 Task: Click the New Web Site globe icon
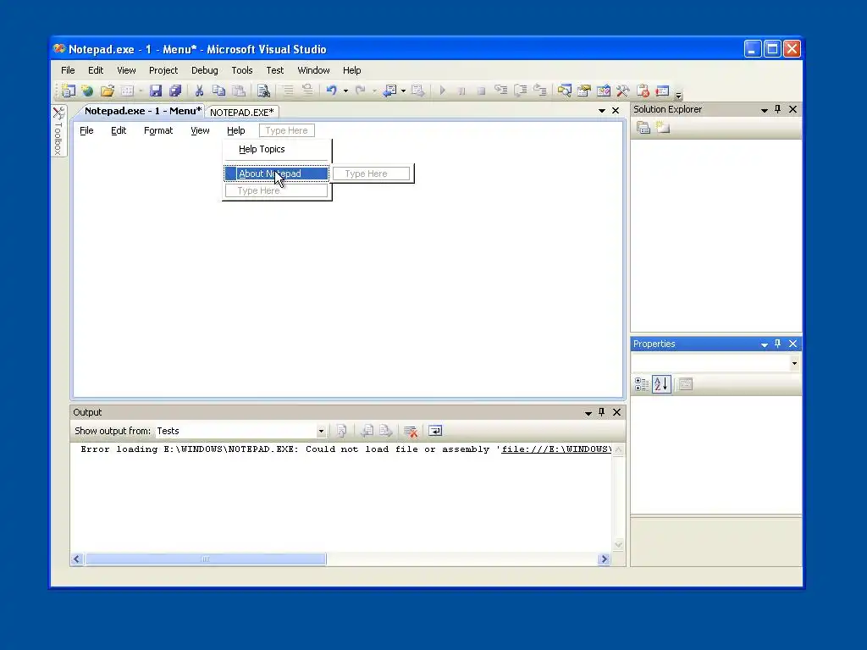click(x=87, y=91)
